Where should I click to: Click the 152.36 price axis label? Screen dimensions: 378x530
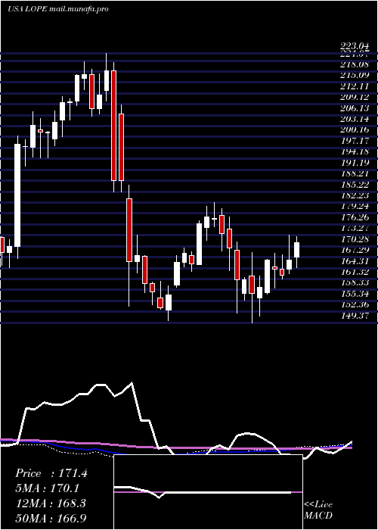click(x=354, y=304)
